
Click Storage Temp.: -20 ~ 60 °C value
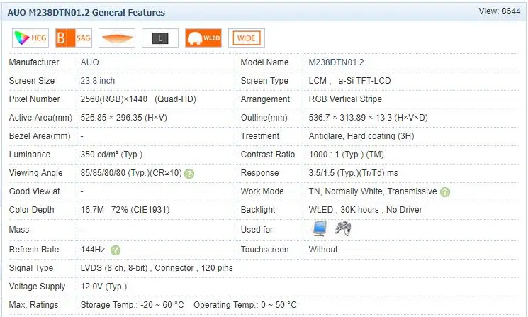tap(132, 305)
